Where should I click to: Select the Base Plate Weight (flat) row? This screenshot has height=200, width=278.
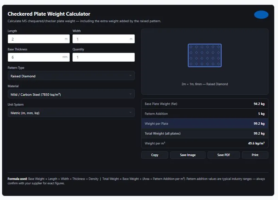pos(205,104)
